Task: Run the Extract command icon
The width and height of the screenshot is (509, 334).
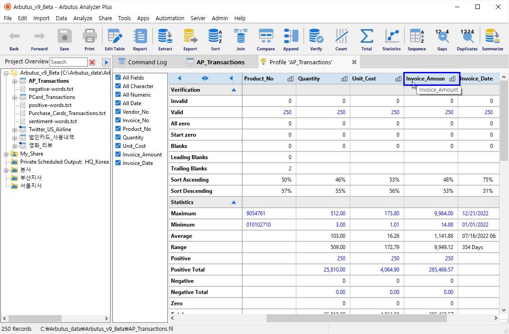Action: pyautogui.click(x=165, y=36)
